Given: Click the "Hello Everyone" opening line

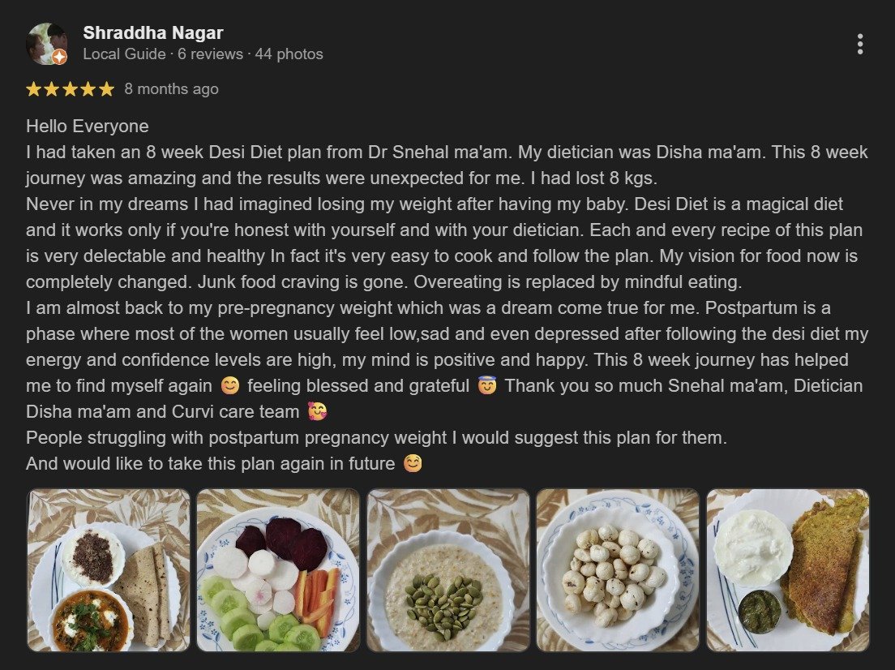Looking at the screenshot, I should pyautogui.click(x=88, y=127).
